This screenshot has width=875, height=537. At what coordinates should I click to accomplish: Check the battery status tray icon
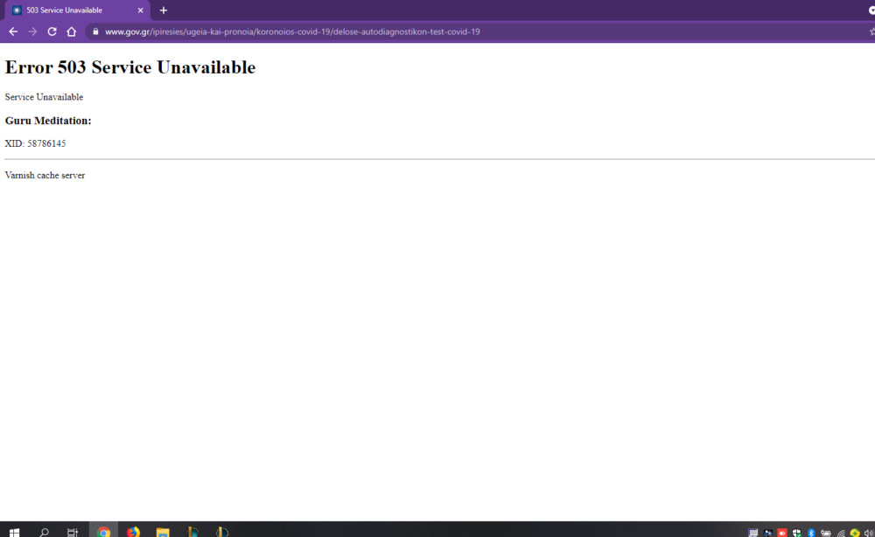[x=825, y=532]
